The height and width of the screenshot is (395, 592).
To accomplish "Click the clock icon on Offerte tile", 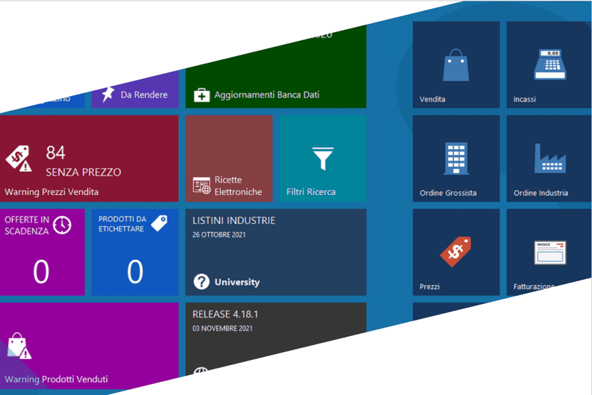I will 62,225.
